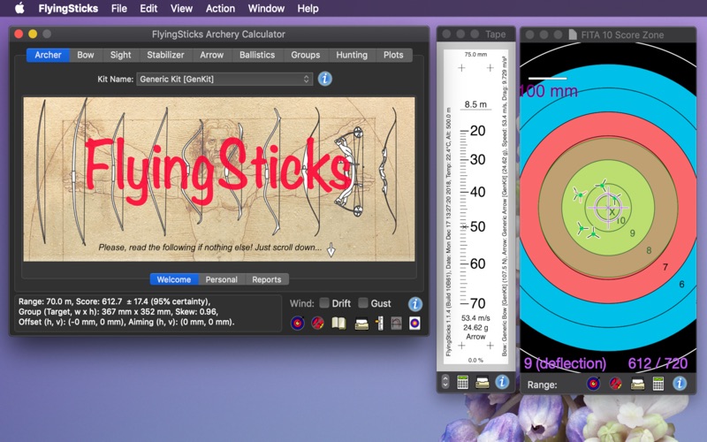Click the blue 6 ring on target

click(681, 284)
